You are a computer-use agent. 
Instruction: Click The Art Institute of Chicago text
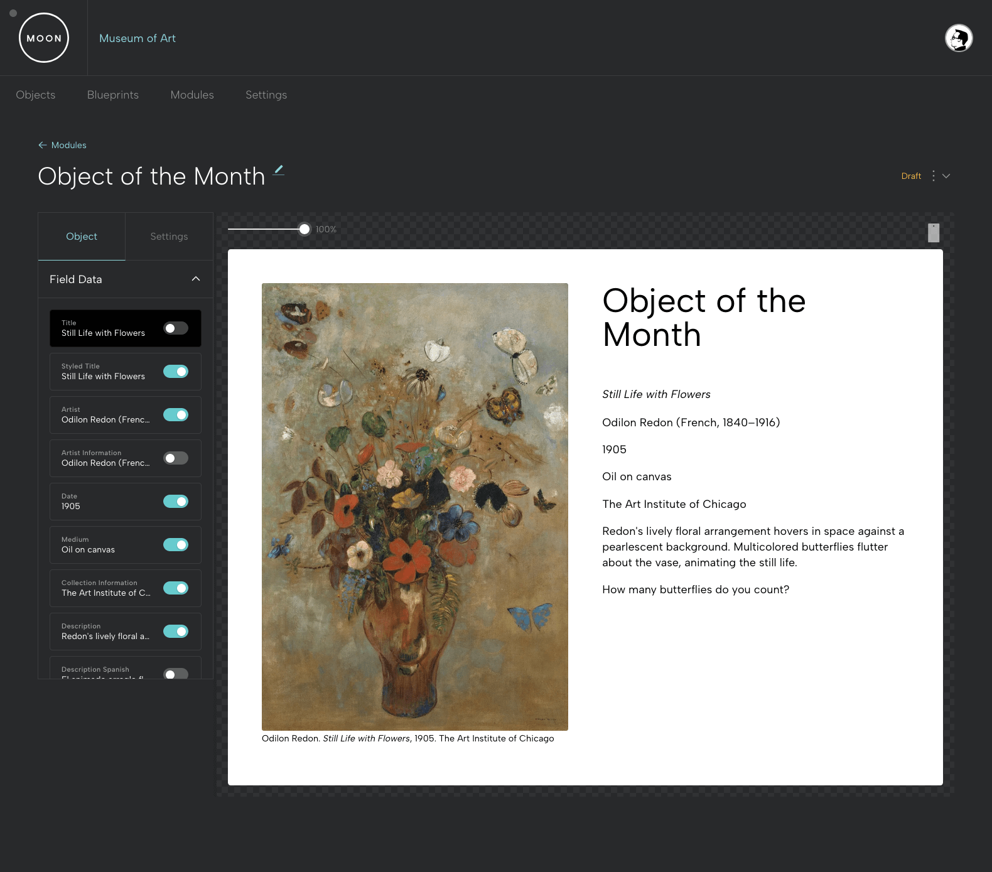(674, 504)
